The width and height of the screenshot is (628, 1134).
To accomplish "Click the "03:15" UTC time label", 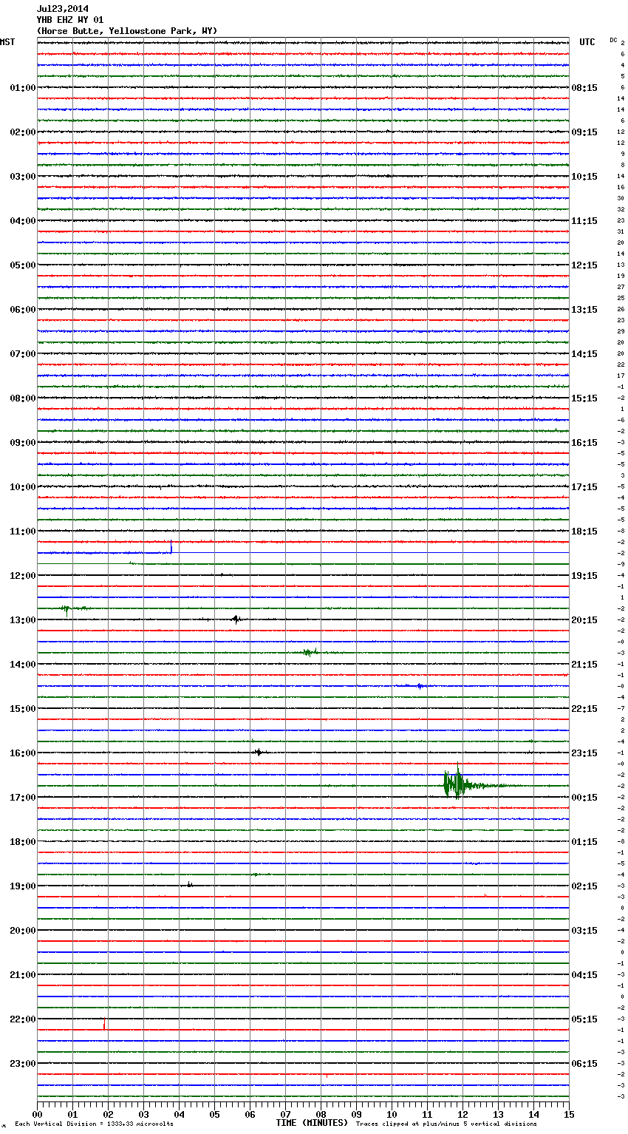I will (584, 931).
